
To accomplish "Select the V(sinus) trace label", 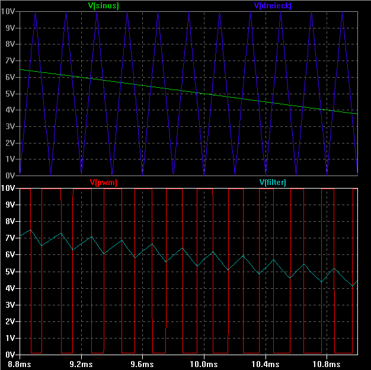I will tap(103, 6).
